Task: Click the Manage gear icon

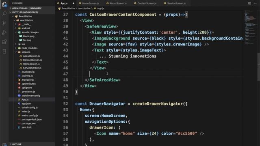Action: pos(4,144)
